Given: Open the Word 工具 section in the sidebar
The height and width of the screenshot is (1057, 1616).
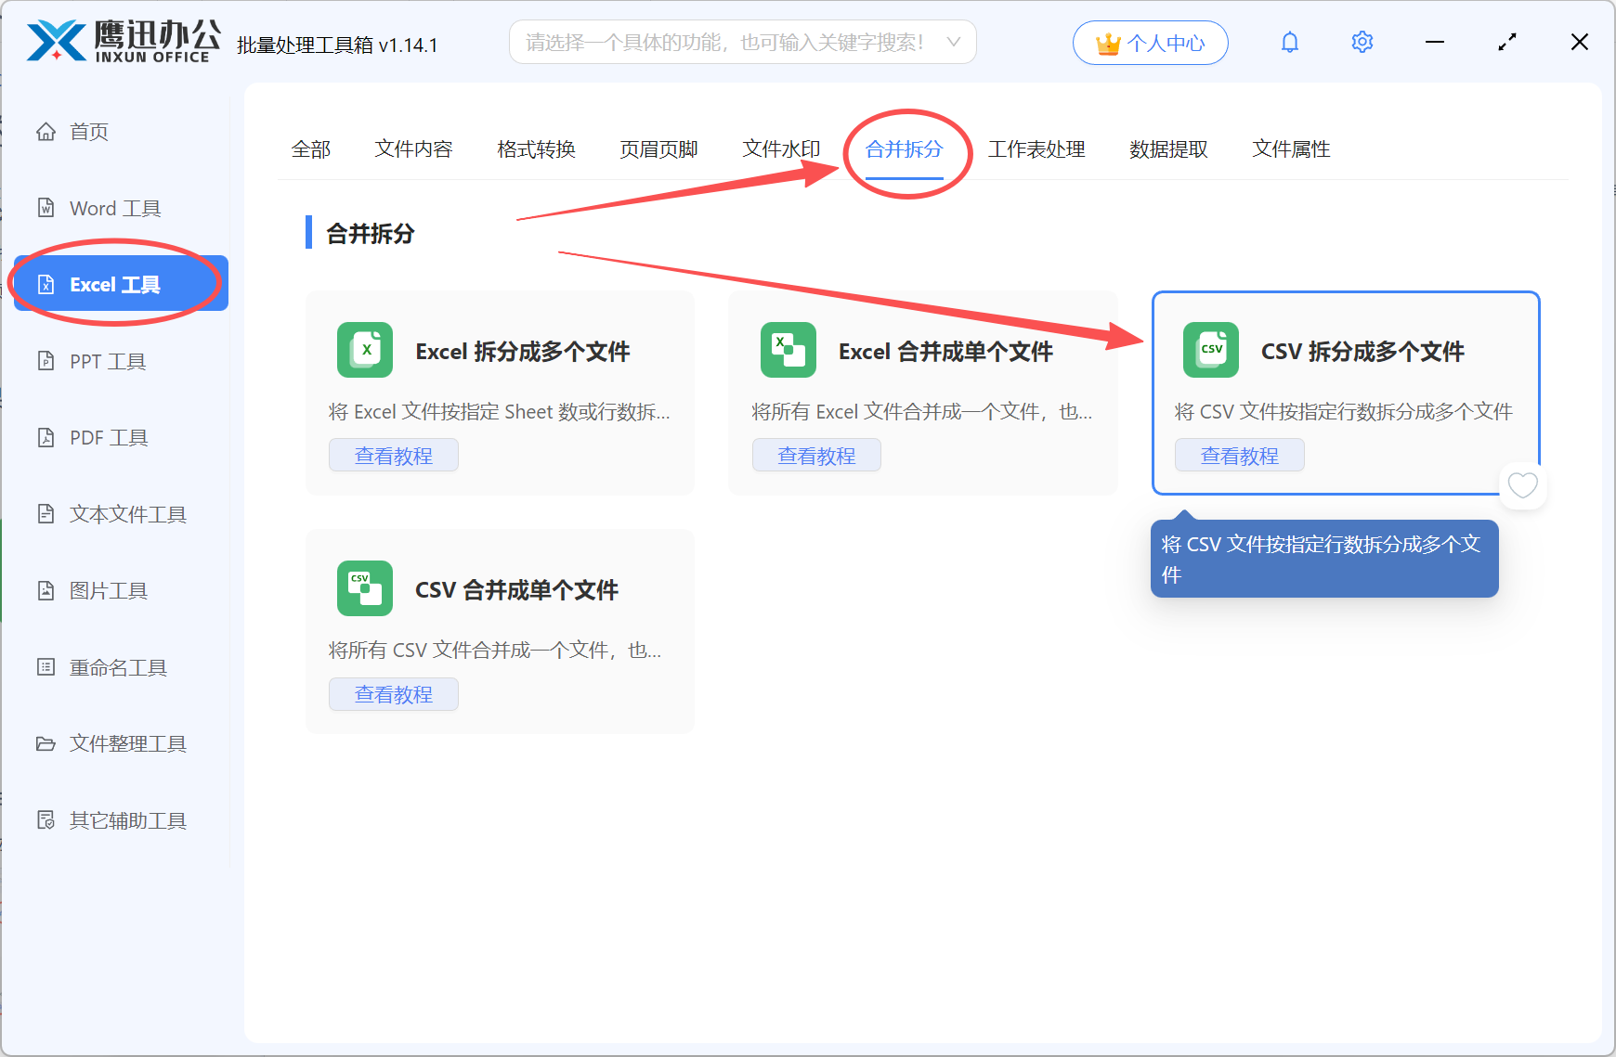Looking at the screenshot, I should [x=111, y=208].
